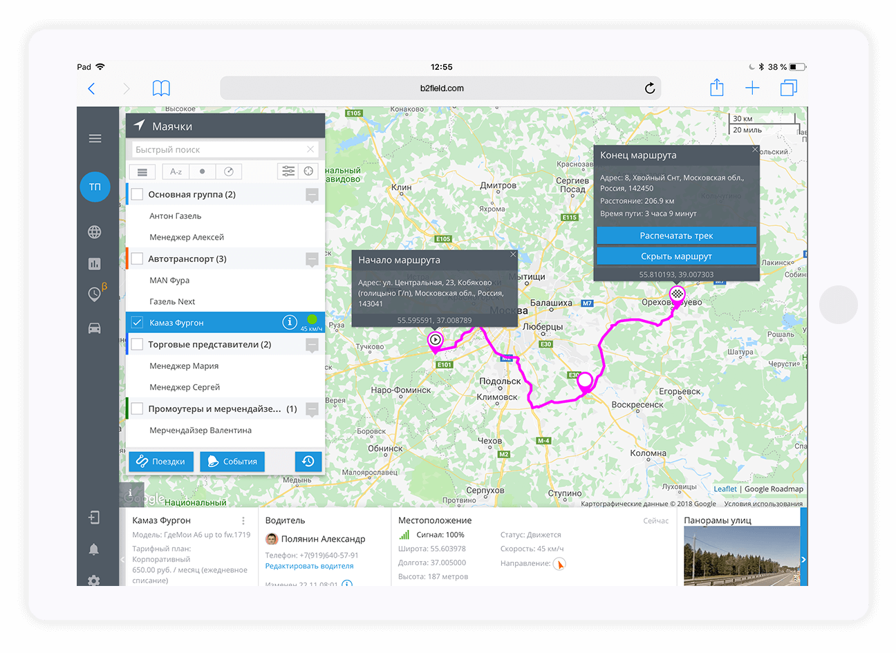Open the Safari bookmarks book icon
The image size is (896, 653).
click(161, 88)
